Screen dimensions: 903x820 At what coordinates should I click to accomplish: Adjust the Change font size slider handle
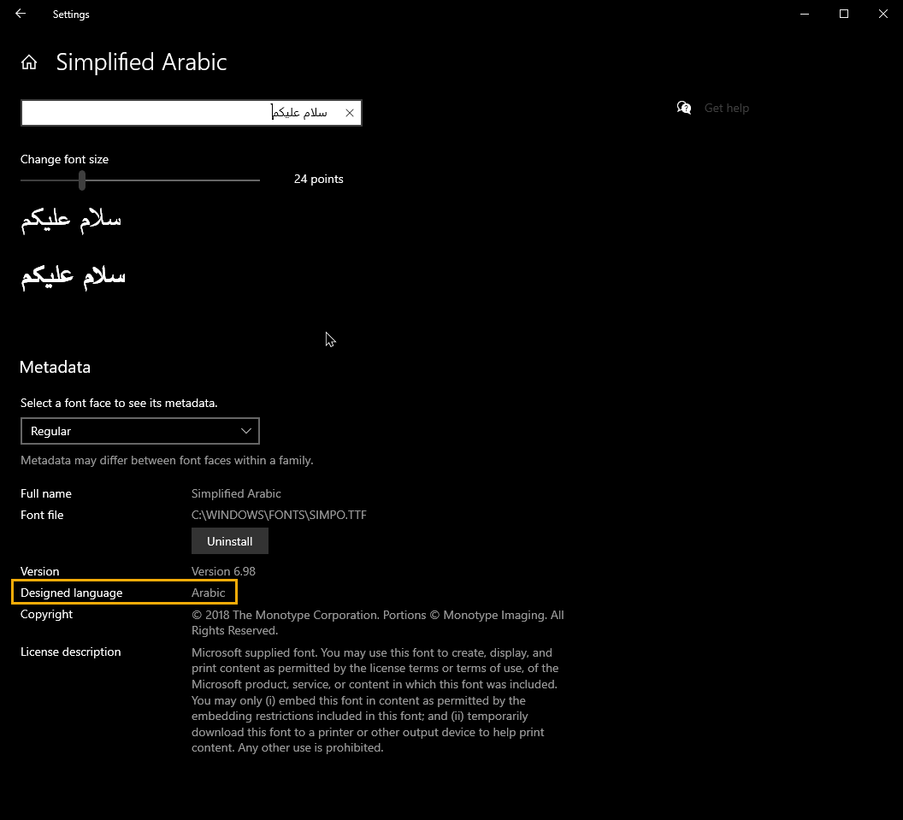point(81,180)
